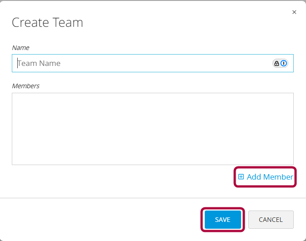
Task: Click inside the empty Members list box
Action: tap(153, 129)
